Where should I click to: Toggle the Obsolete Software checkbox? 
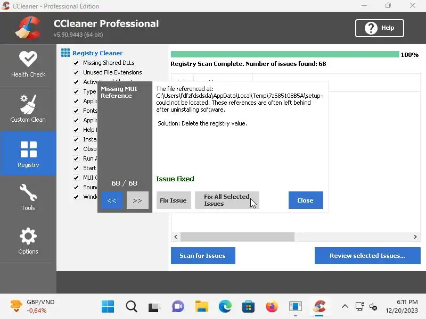click(76, 149)
